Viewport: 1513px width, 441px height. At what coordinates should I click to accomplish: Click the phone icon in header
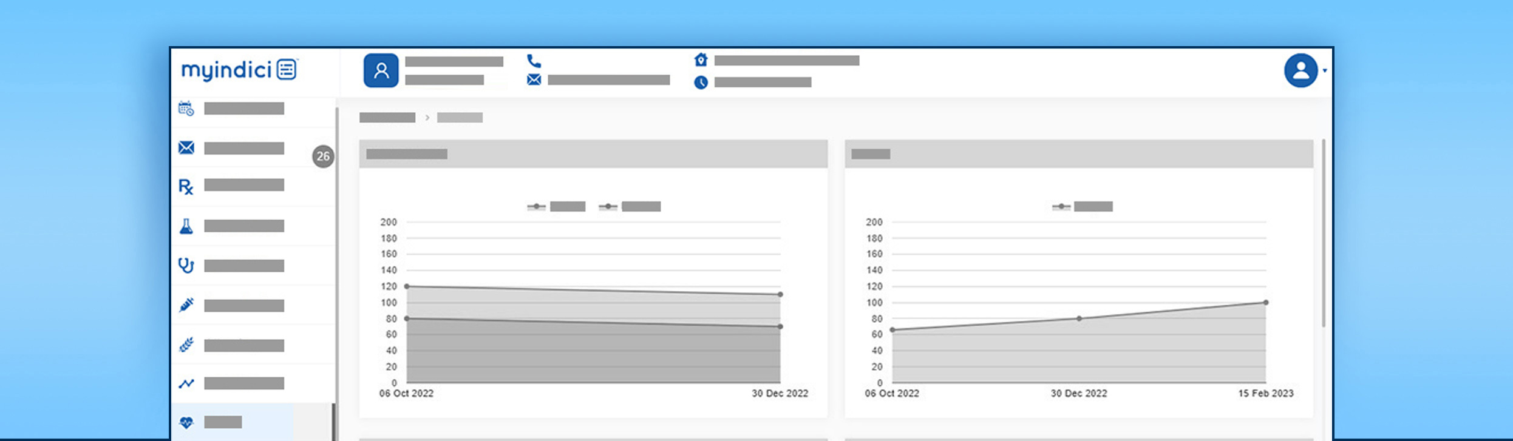[x=534, y=61]
